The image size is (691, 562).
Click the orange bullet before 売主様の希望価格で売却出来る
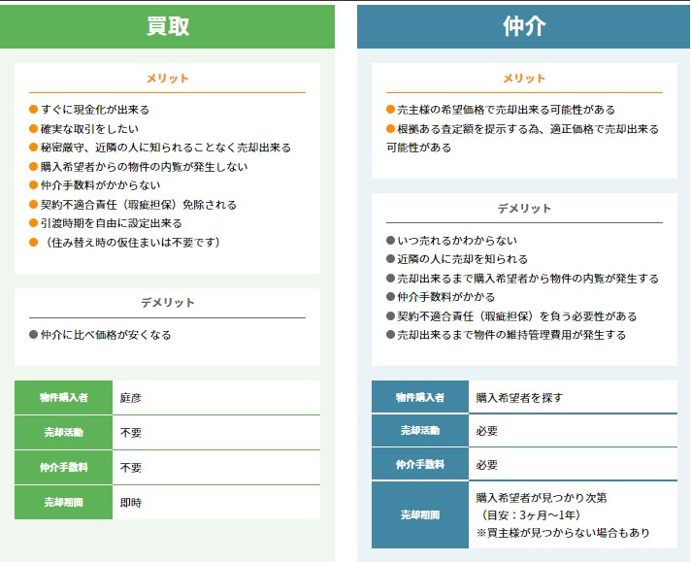tap(391, 110)
